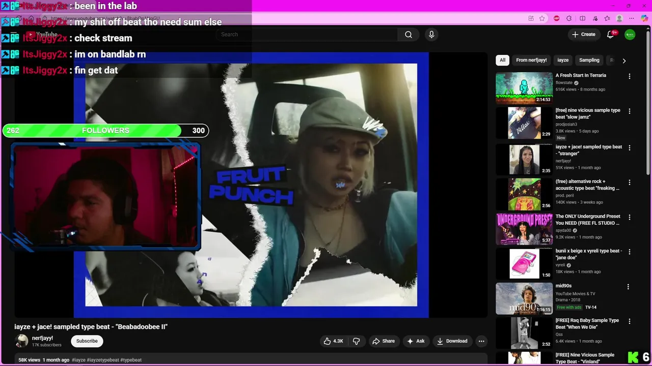Select the All filter chip
The image size is (652, 366).
coord(502,60)
